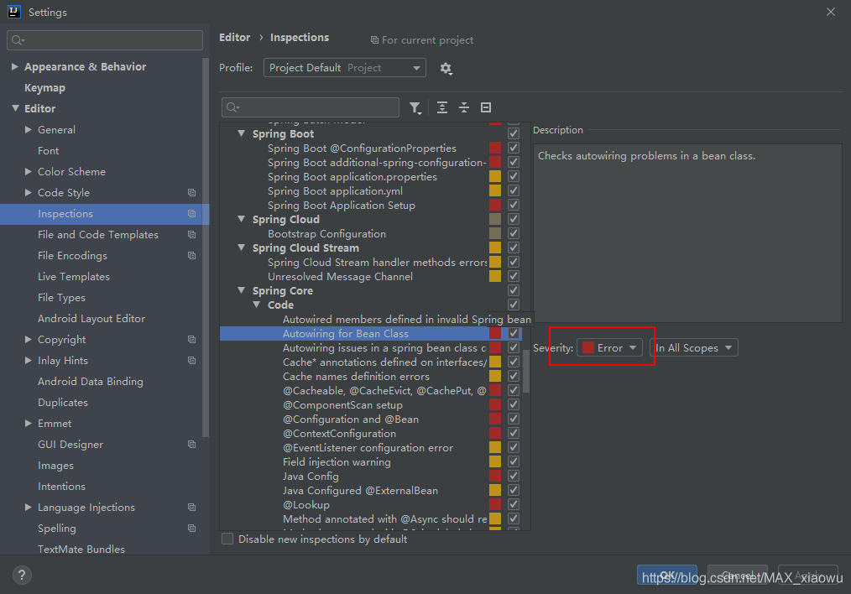
Task: Click the Expand All tree icon
Action: pos(442,107)
